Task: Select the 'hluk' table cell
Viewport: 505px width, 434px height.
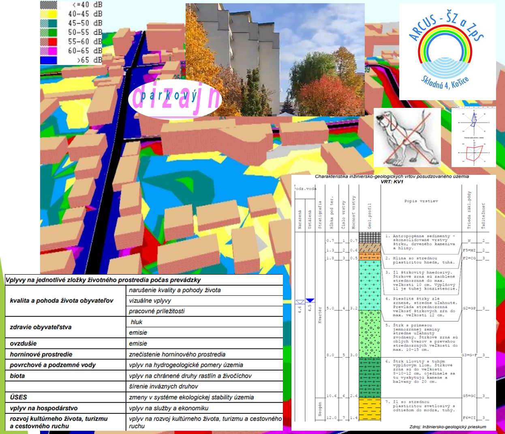Action: (x=137, y=322)
